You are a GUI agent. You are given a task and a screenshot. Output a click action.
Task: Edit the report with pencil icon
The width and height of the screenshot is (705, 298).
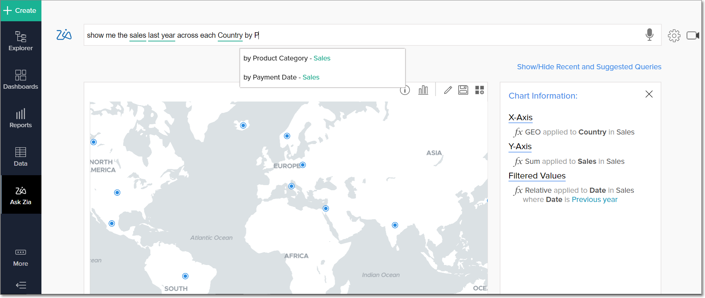click(x=448, y=90)
